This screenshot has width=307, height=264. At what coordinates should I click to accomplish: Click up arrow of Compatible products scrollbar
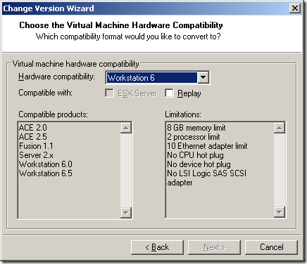126,128
